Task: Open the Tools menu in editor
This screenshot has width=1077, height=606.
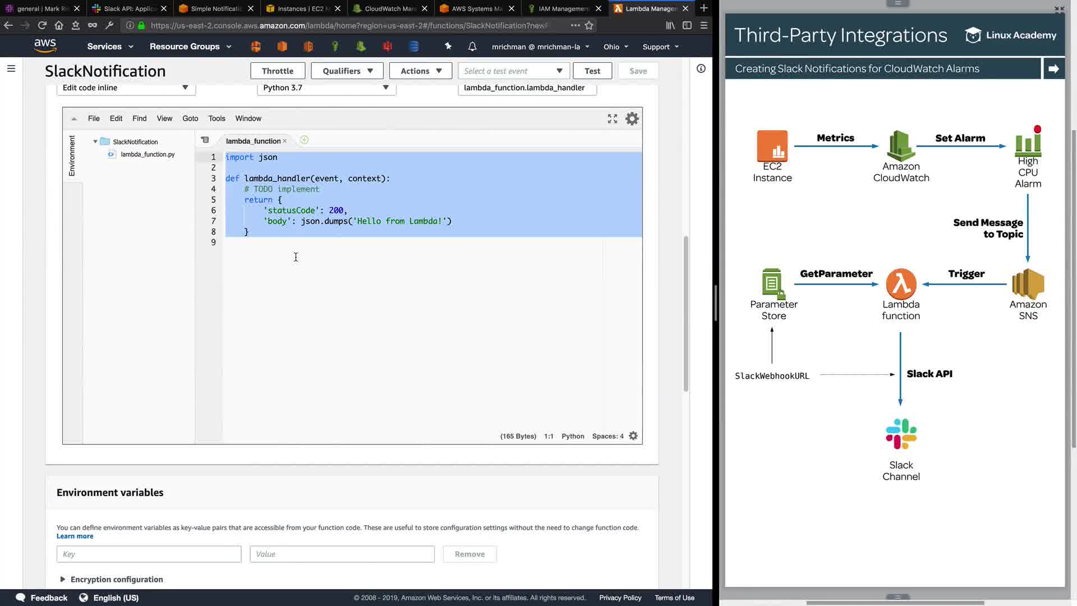Action: click(x=217, y=118)
